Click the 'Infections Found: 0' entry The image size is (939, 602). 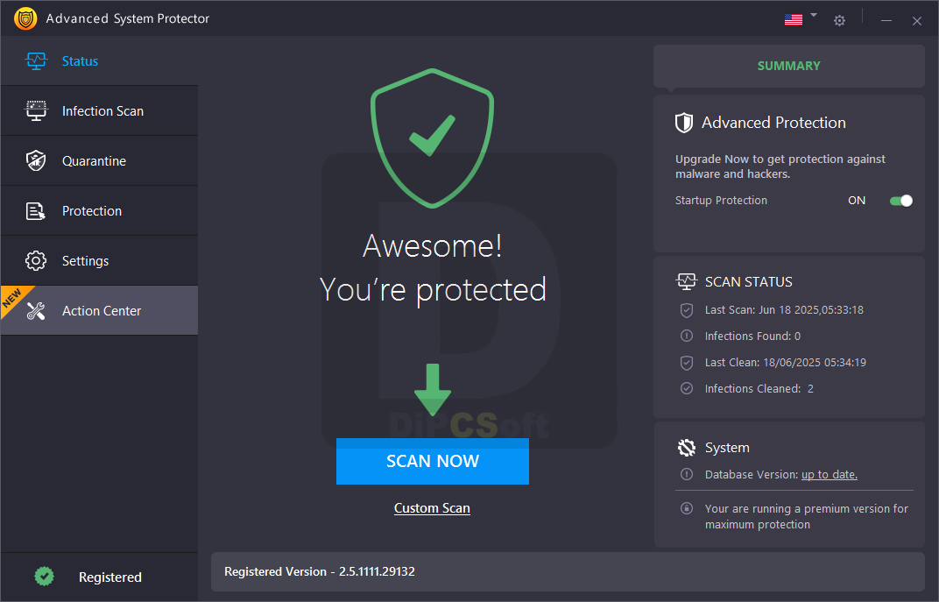[752, 336]
